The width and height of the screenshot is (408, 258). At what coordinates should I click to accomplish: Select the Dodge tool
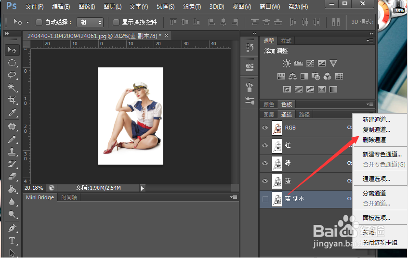(x=12, y=214)
